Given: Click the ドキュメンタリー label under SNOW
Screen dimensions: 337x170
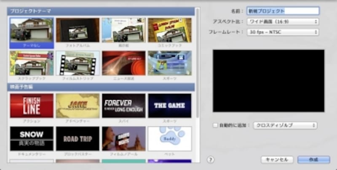Looking at the screenshot, I should [x=32, y=154].
